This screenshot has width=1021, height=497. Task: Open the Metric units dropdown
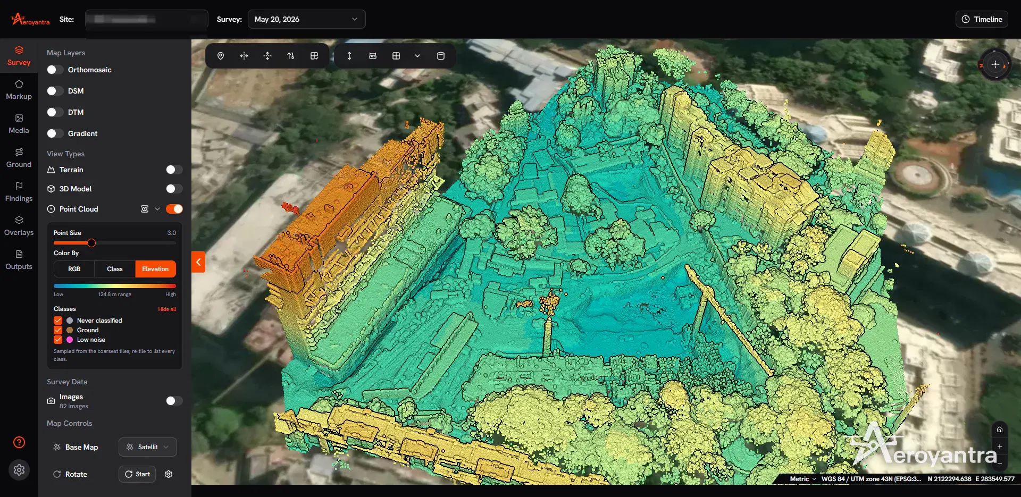(802, 479)
